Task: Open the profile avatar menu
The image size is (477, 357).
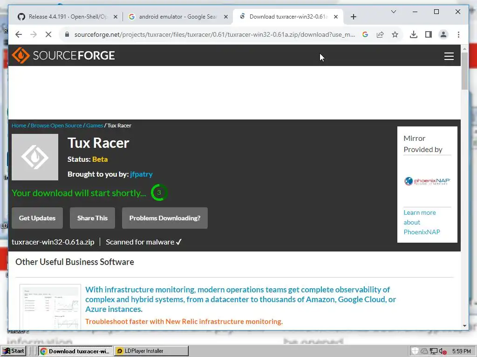Action: click(x=443, y=34)
